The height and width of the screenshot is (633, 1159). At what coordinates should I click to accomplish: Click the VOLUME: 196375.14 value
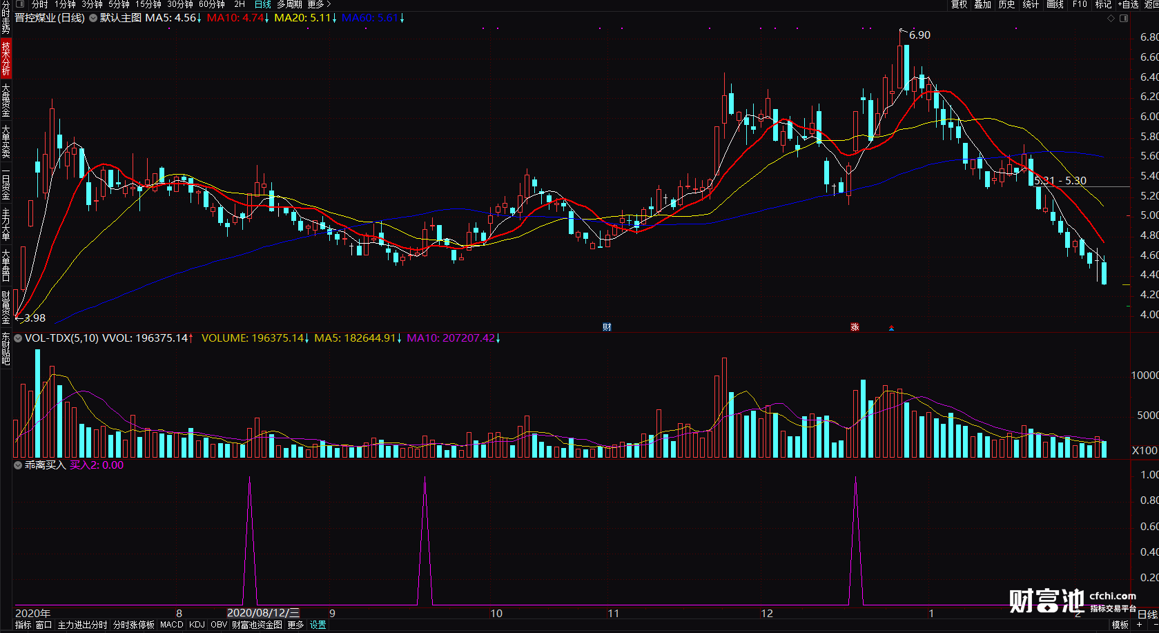pos(255,338)
